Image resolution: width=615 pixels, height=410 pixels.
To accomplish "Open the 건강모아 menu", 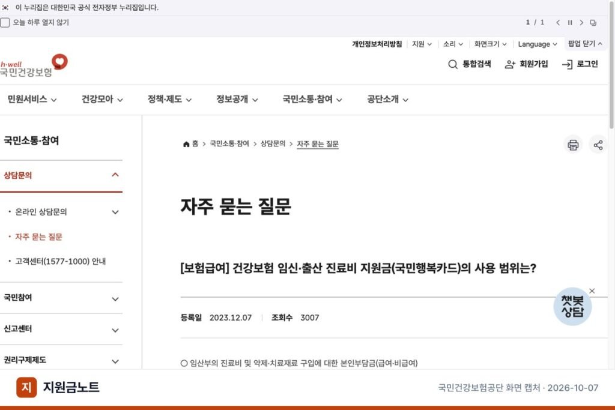I will click(102, 99).
